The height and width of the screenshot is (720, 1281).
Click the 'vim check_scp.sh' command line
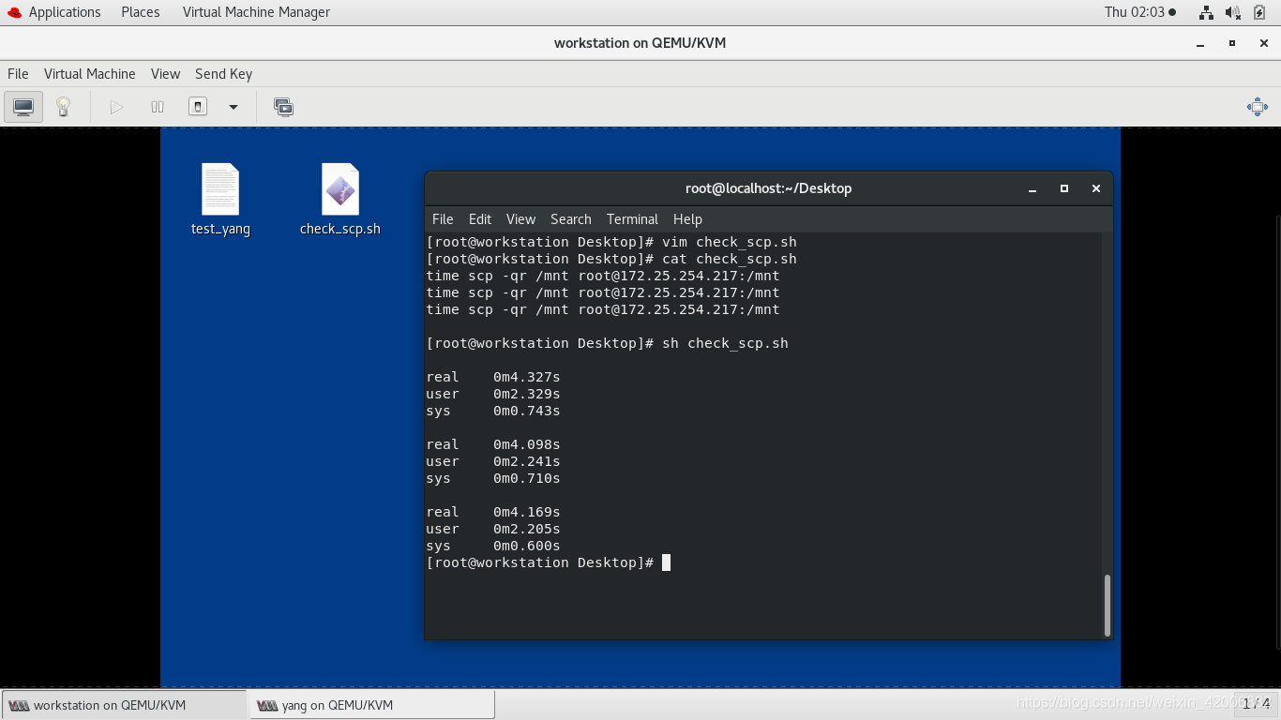611,242
